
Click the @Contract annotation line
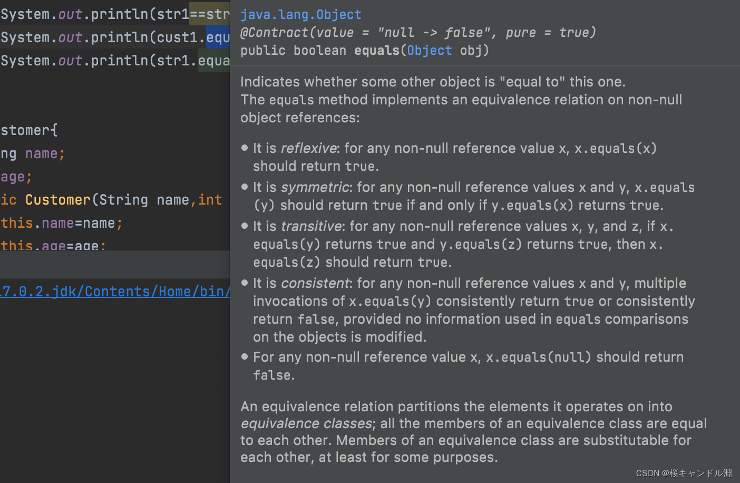(x=416, y=32)
